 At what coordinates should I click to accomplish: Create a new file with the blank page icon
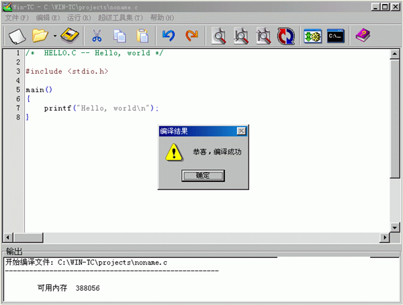coord(17,36)
